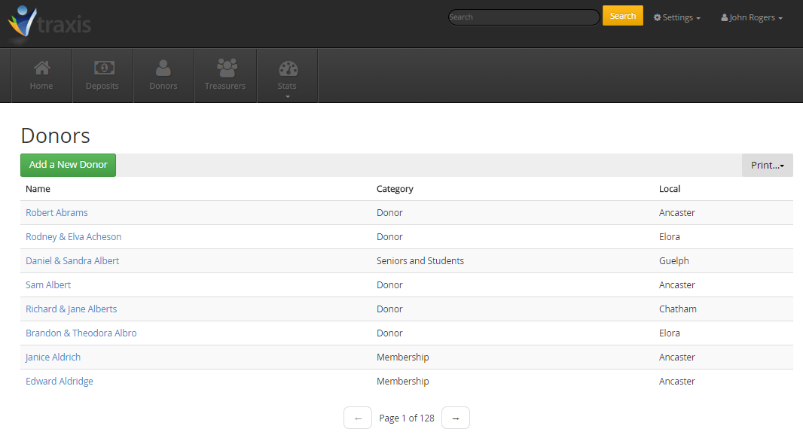803x435 pixels.
Task: Open the Home navigation icon
Action: [x=42, y=68]
